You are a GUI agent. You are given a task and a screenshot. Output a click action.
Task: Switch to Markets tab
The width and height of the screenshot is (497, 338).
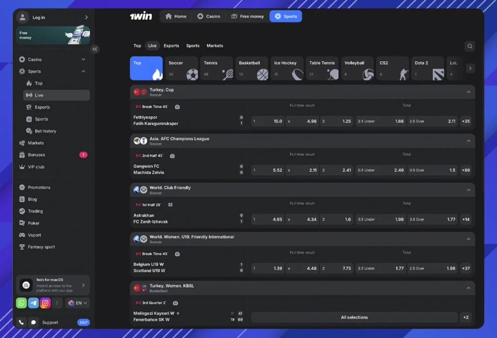pos(215,46)
